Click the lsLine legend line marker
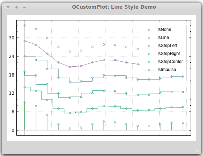The width and height of the screenshot is (203, 156). [x=150, y=38]
